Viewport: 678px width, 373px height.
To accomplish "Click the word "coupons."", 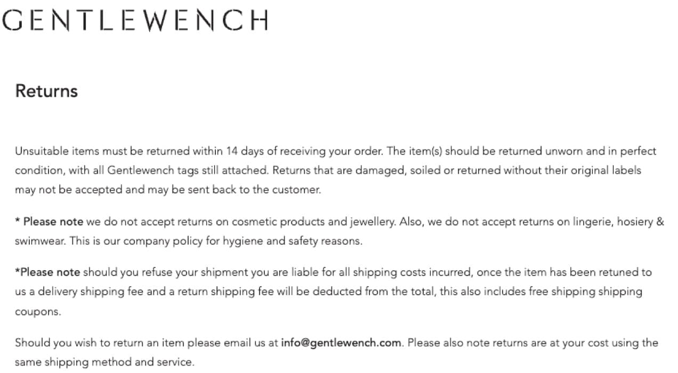I will point(38,312).
